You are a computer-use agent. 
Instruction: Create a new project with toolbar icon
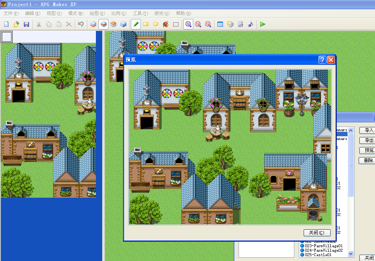click(6, 24)
